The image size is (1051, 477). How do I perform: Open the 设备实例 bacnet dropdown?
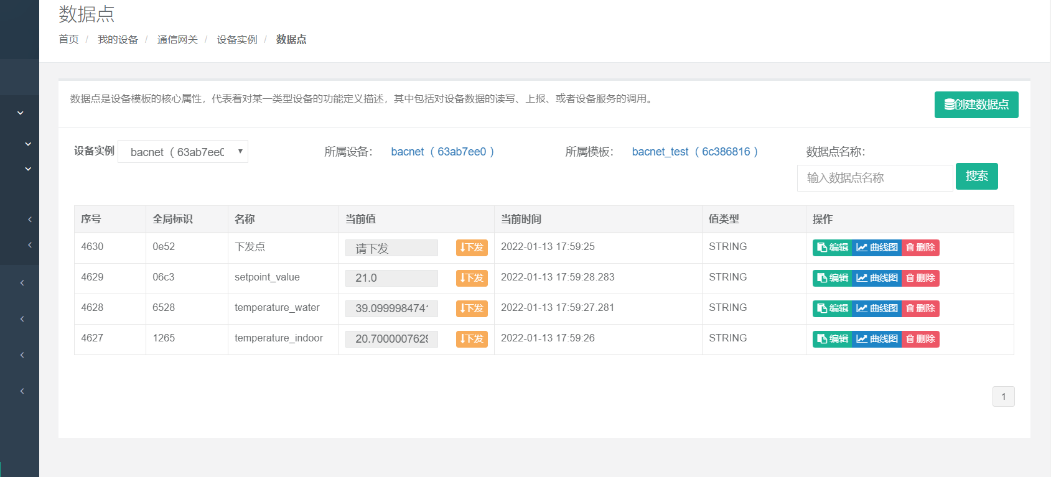pyautogui.click(x=183, y=152)
